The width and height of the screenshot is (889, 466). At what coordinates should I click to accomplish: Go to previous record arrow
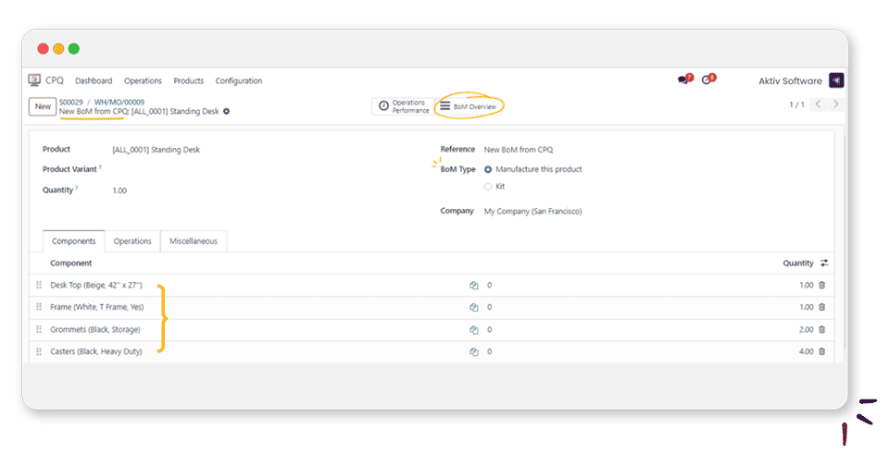click(818, 104)
